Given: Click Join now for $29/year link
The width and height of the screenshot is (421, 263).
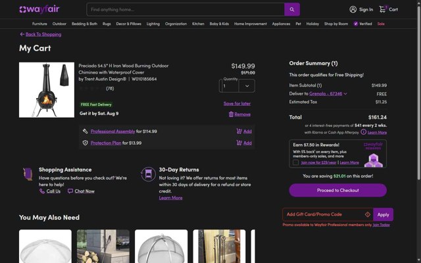Looking at the screenshot, I should [x=318, y=162].
